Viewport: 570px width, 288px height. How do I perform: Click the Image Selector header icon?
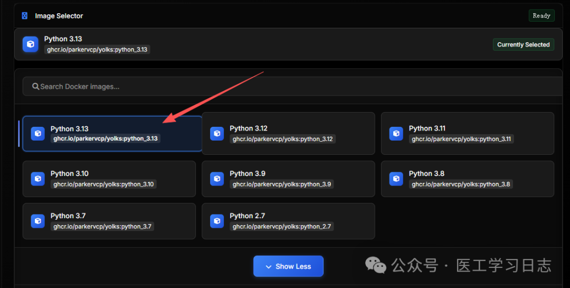pyautogui.click(x=24, y=16)
